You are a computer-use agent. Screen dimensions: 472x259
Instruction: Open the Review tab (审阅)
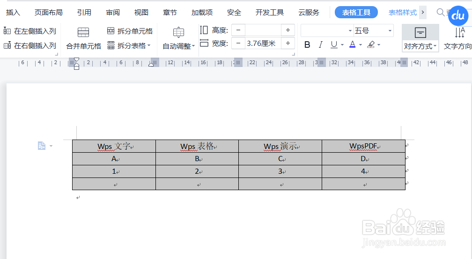pyautogui.click(x=113, y=12)
